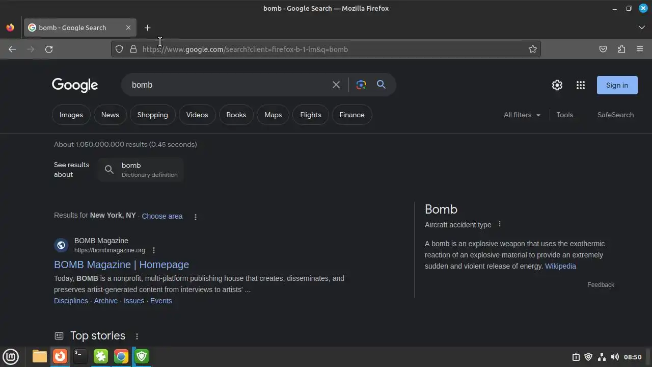Click Feedback under the knowledge panel
This screenshot has width=652, height=367.
coord(601,285)
